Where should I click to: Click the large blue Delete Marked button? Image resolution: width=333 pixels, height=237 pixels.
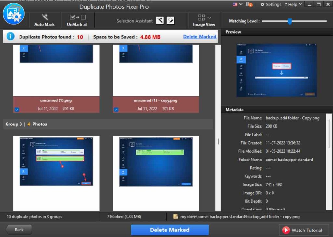(x=170, y=230)
